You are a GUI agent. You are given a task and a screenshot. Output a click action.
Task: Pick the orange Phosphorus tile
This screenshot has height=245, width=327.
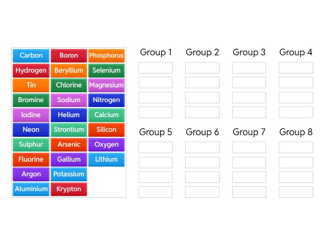[106, 56]
